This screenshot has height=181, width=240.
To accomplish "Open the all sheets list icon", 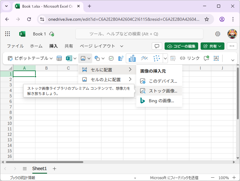I will 25,168.
